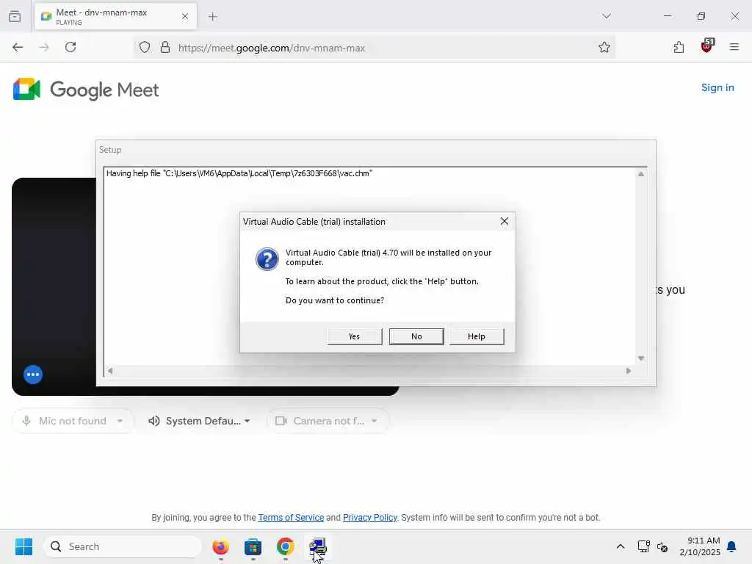Click the help file path log line
This screenshot has height=564, width=752.
[239, 173]
